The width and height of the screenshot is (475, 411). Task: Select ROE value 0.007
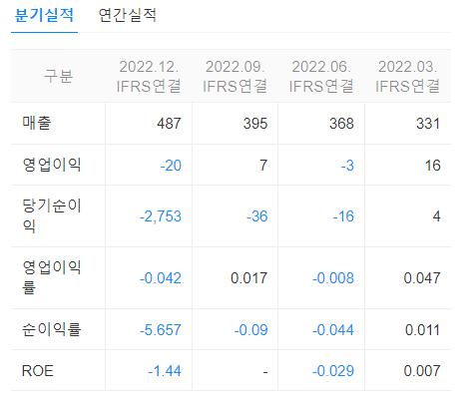coord(422,371)
